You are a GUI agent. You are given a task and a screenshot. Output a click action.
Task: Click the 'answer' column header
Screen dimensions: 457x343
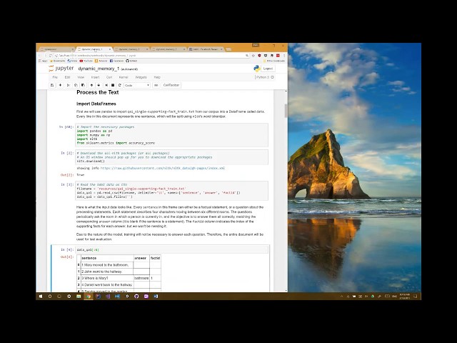[141, 258]
